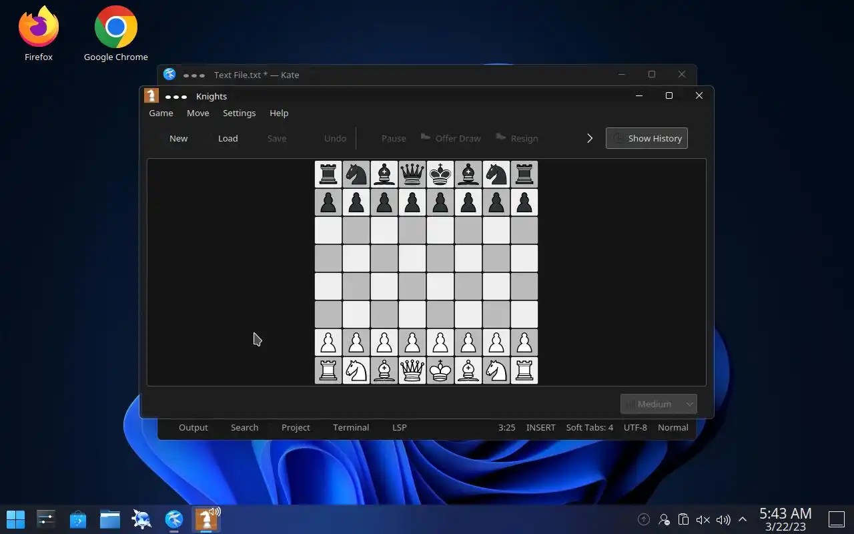Toggle the Show History button
The width and height of the screenshot is (854, 534).
tap(647, 138)
